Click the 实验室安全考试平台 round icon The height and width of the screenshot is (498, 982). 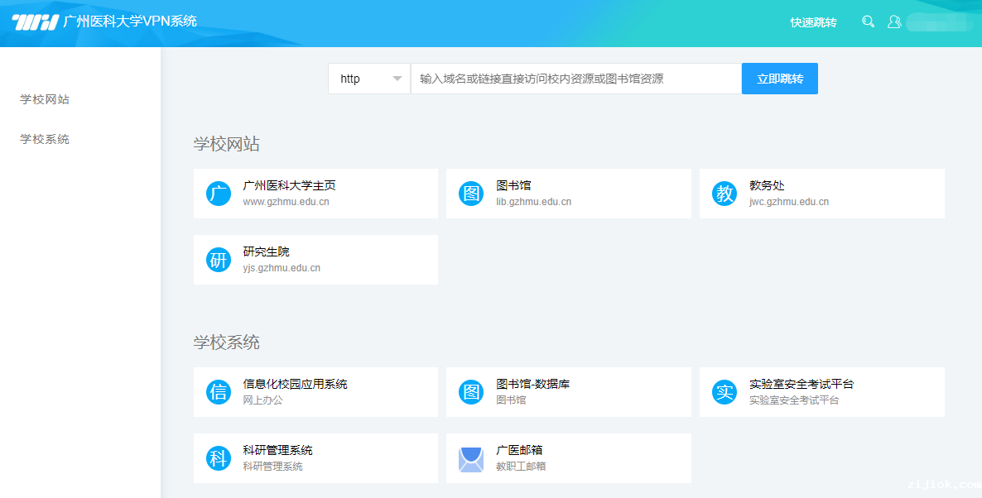[724, 392]
